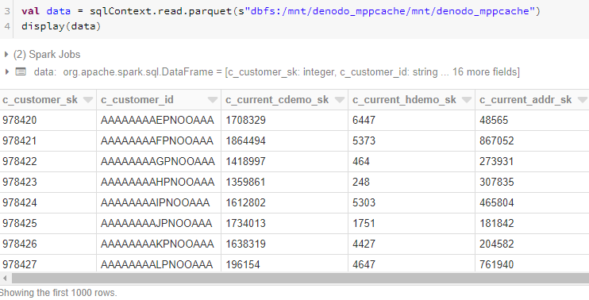Screen dimensions: 589x300
Task: Click customer id AAAAAAAAIPNOOAAA
Action: point(155,202)
